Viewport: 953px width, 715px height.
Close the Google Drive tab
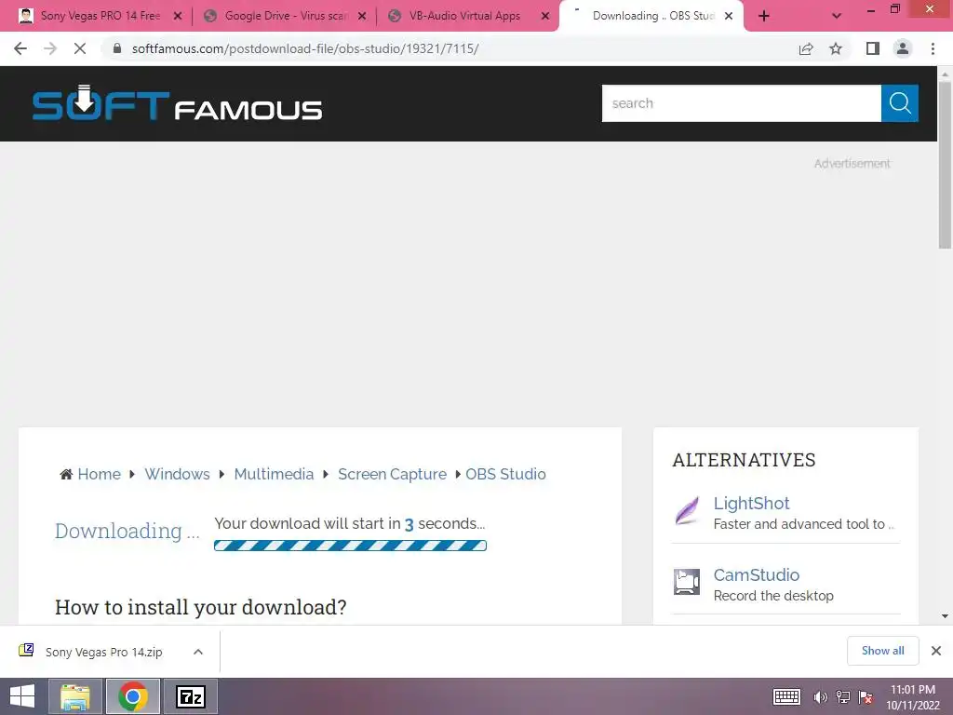pos(362,16)
